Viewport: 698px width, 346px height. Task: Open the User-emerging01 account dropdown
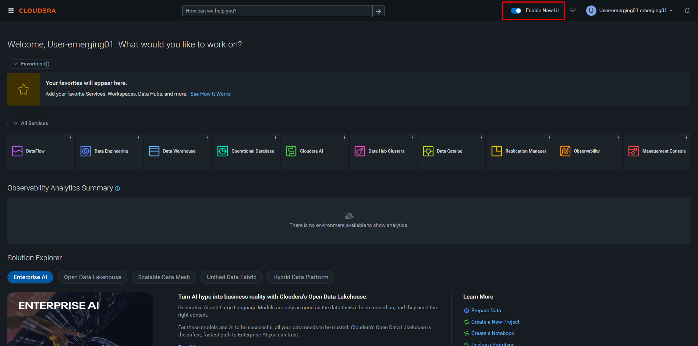pyautogui.click(x=636, y=11)
